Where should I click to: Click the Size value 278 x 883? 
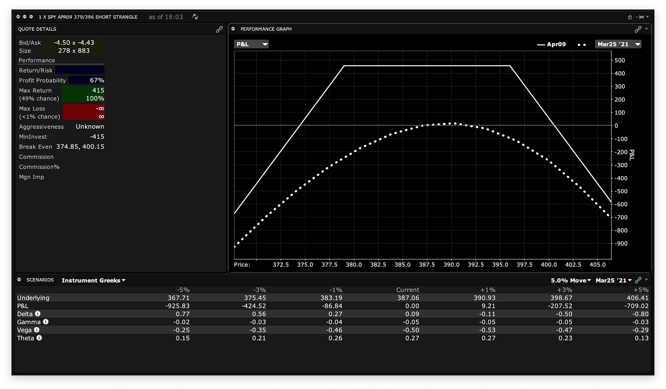(x=74, y=51)
